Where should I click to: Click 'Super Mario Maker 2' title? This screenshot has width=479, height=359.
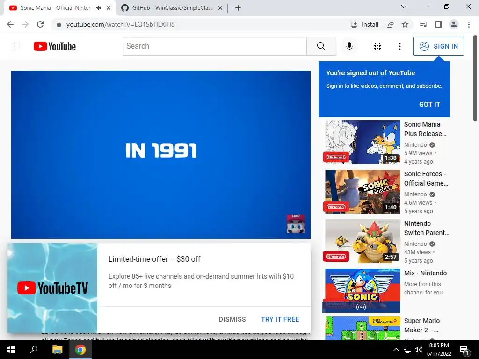422,325
